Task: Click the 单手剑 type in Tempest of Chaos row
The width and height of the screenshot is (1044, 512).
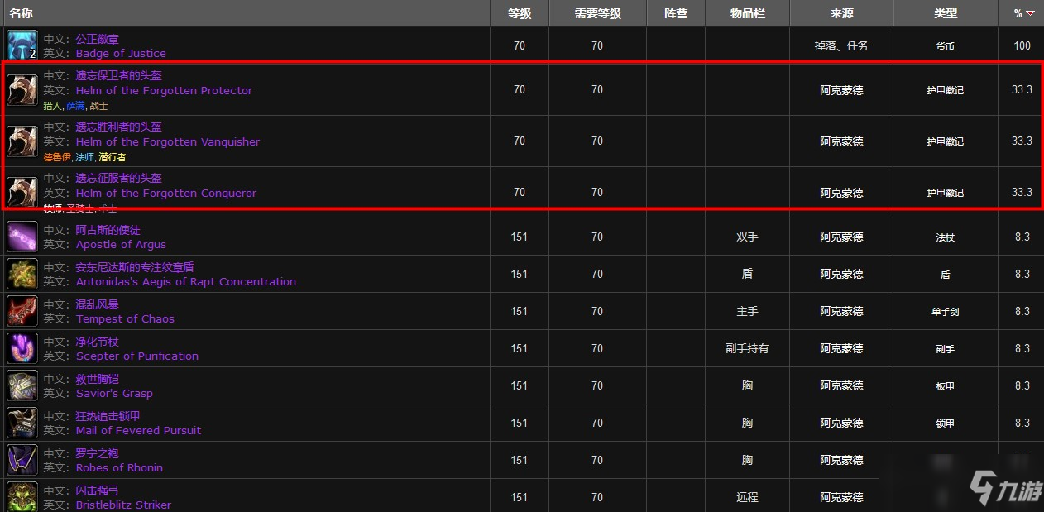Action: click(x=945, y=312)
